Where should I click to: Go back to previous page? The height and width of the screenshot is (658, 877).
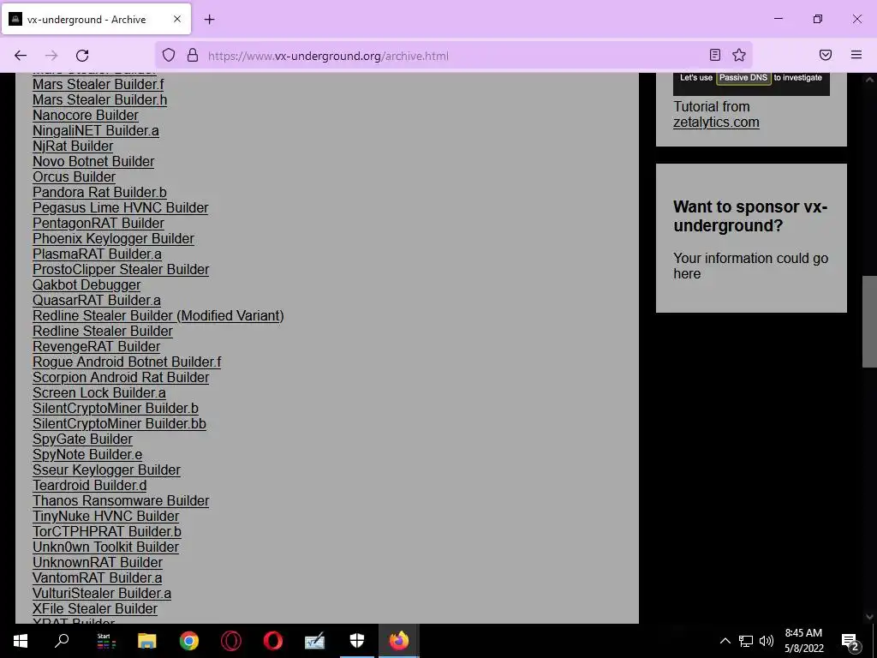pyautogui.click(x=21, y=56)
